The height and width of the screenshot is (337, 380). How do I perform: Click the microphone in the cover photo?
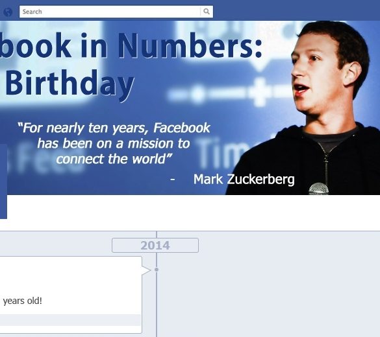[x=319, y=189]
